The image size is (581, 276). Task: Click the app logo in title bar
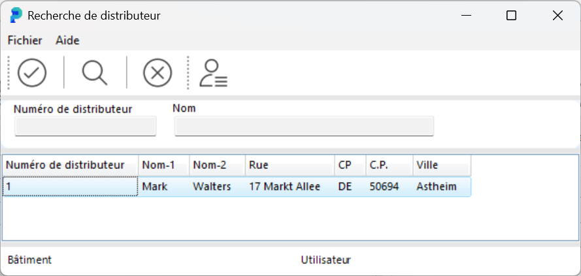click(16, 16)
